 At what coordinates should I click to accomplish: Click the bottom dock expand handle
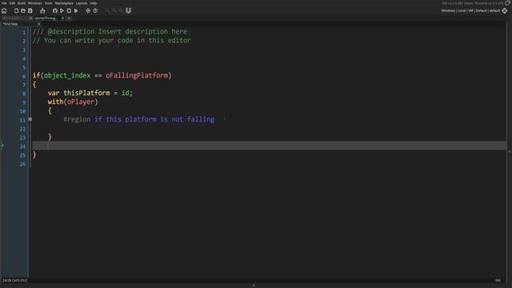pyautogui.click(x=254, y=286)
